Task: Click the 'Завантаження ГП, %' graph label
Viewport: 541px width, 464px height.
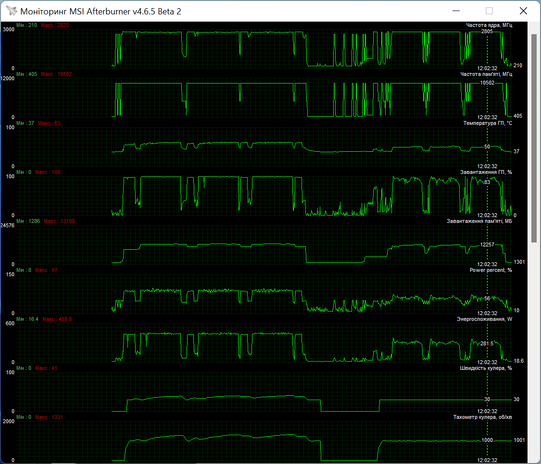Action: (x=486, y=172)
